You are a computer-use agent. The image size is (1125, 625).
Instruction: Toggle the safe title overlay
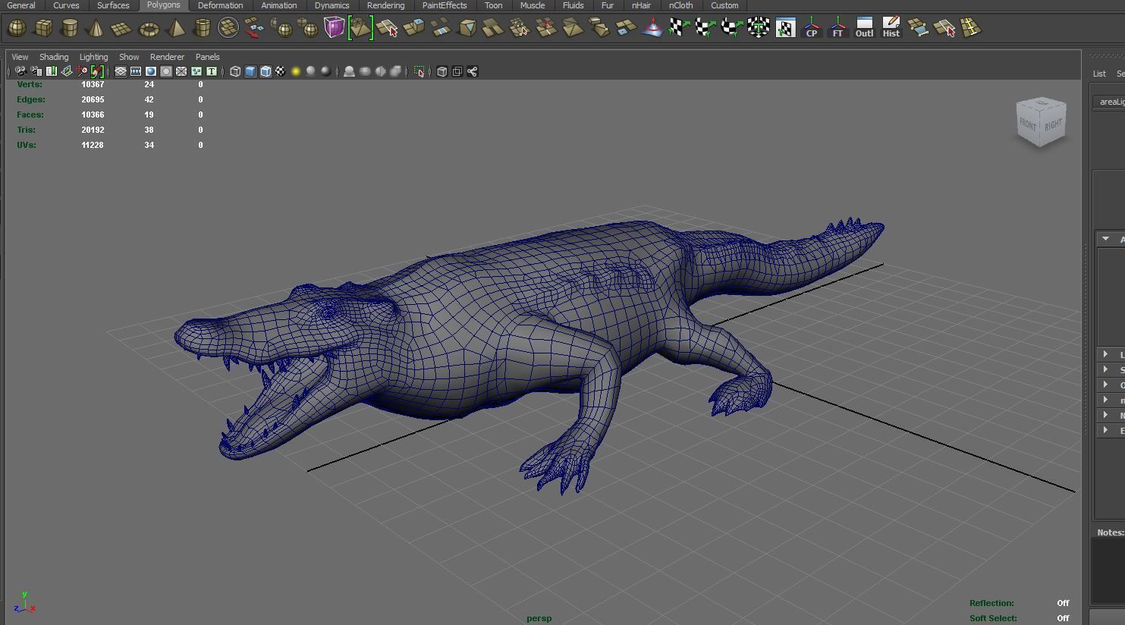212,71
